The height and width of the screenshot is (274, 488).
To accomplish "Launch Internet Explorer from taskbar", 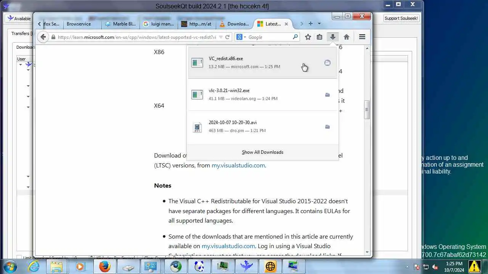I will pos(34,266).
